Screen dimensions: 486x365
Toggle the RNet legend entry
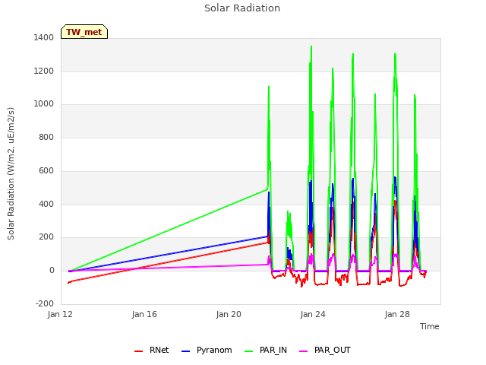[x=152, y=350]
